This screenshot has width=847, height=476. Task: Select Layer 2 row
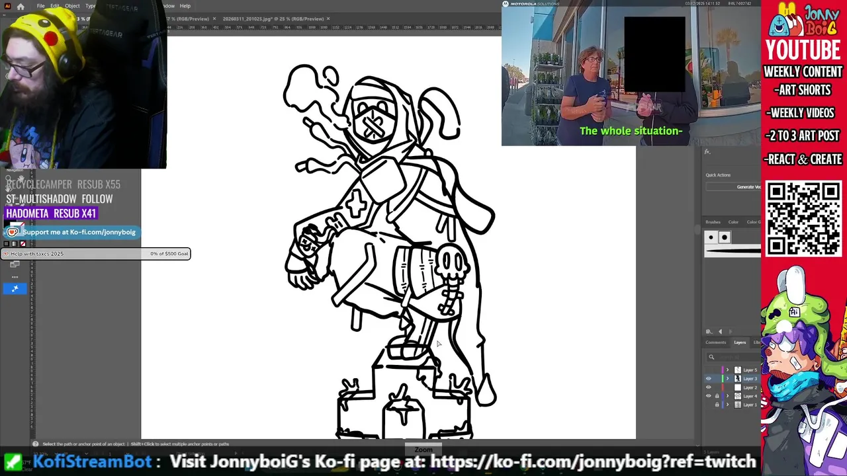[x=733, y=387]
